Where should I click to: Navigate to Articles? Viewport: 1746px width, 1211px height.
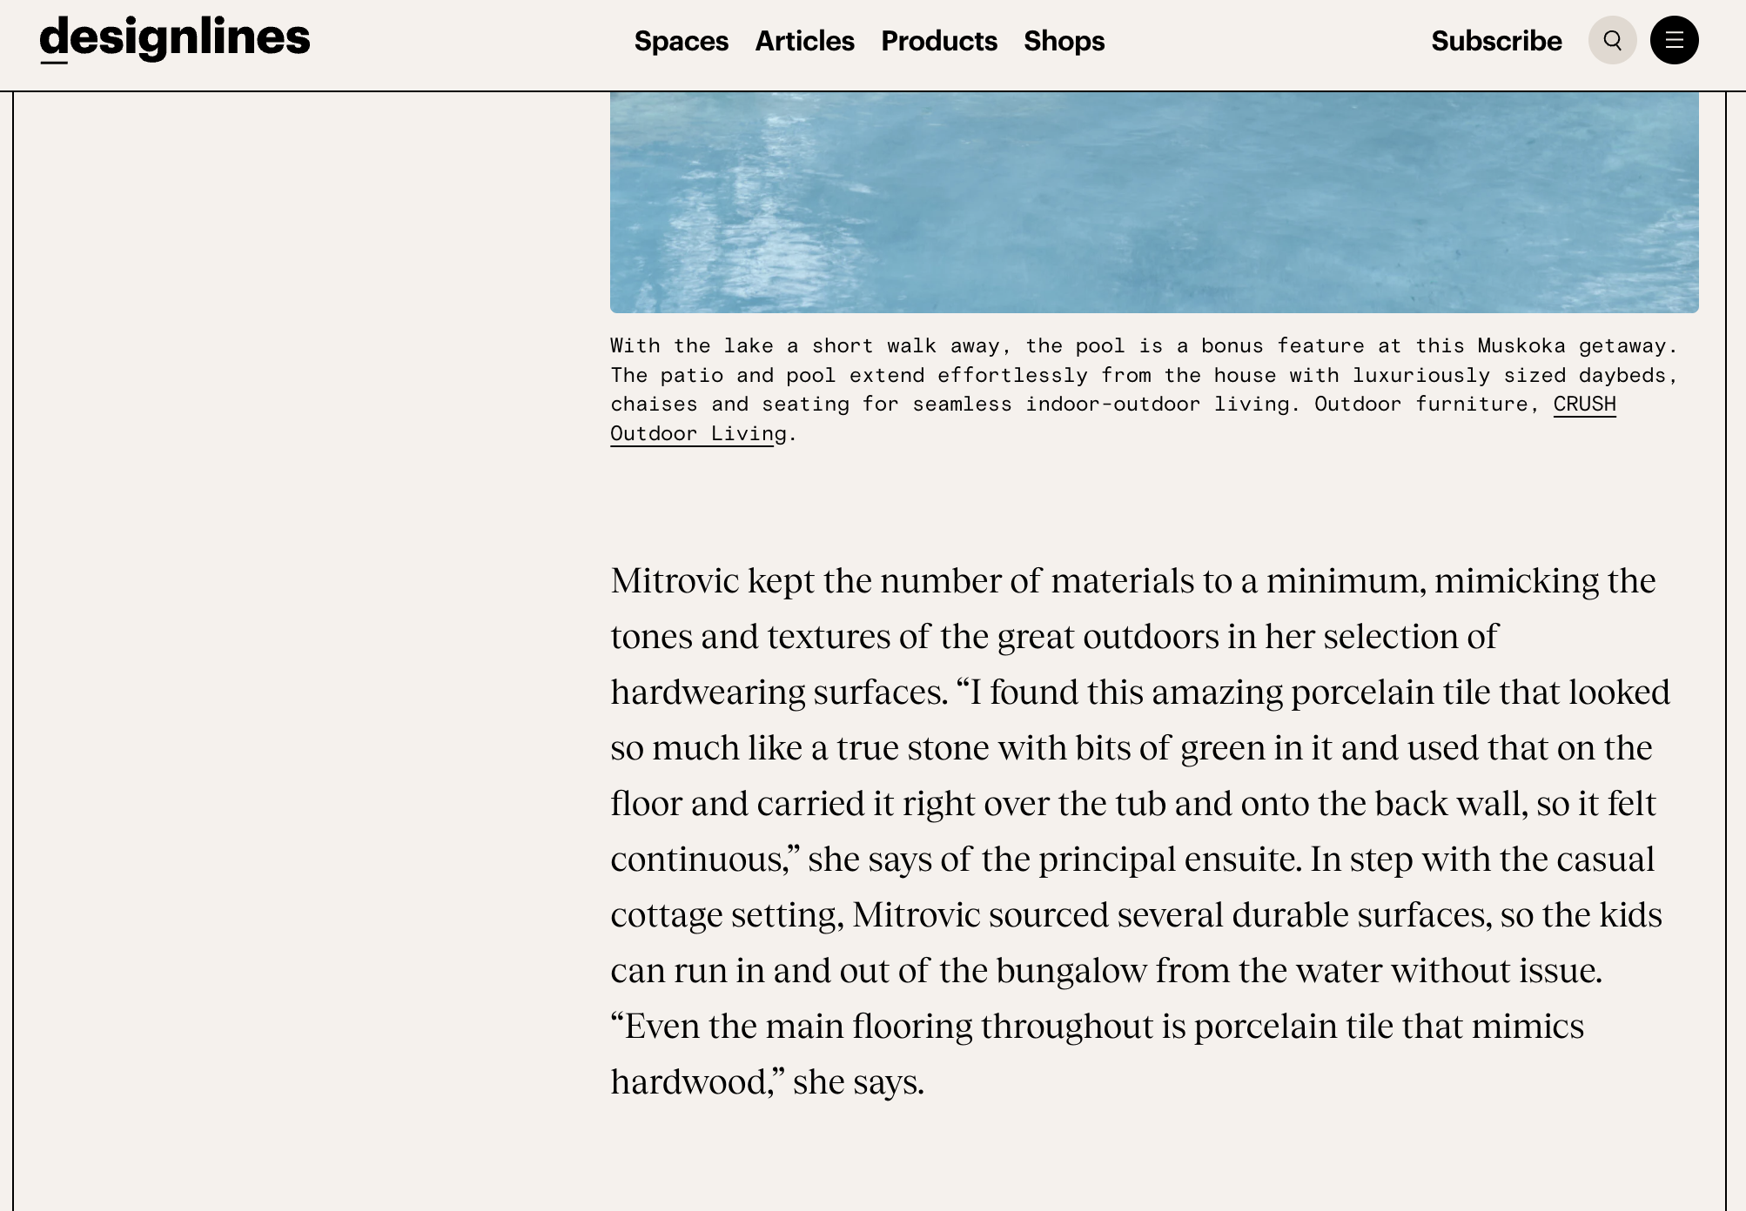pos(804,41)
